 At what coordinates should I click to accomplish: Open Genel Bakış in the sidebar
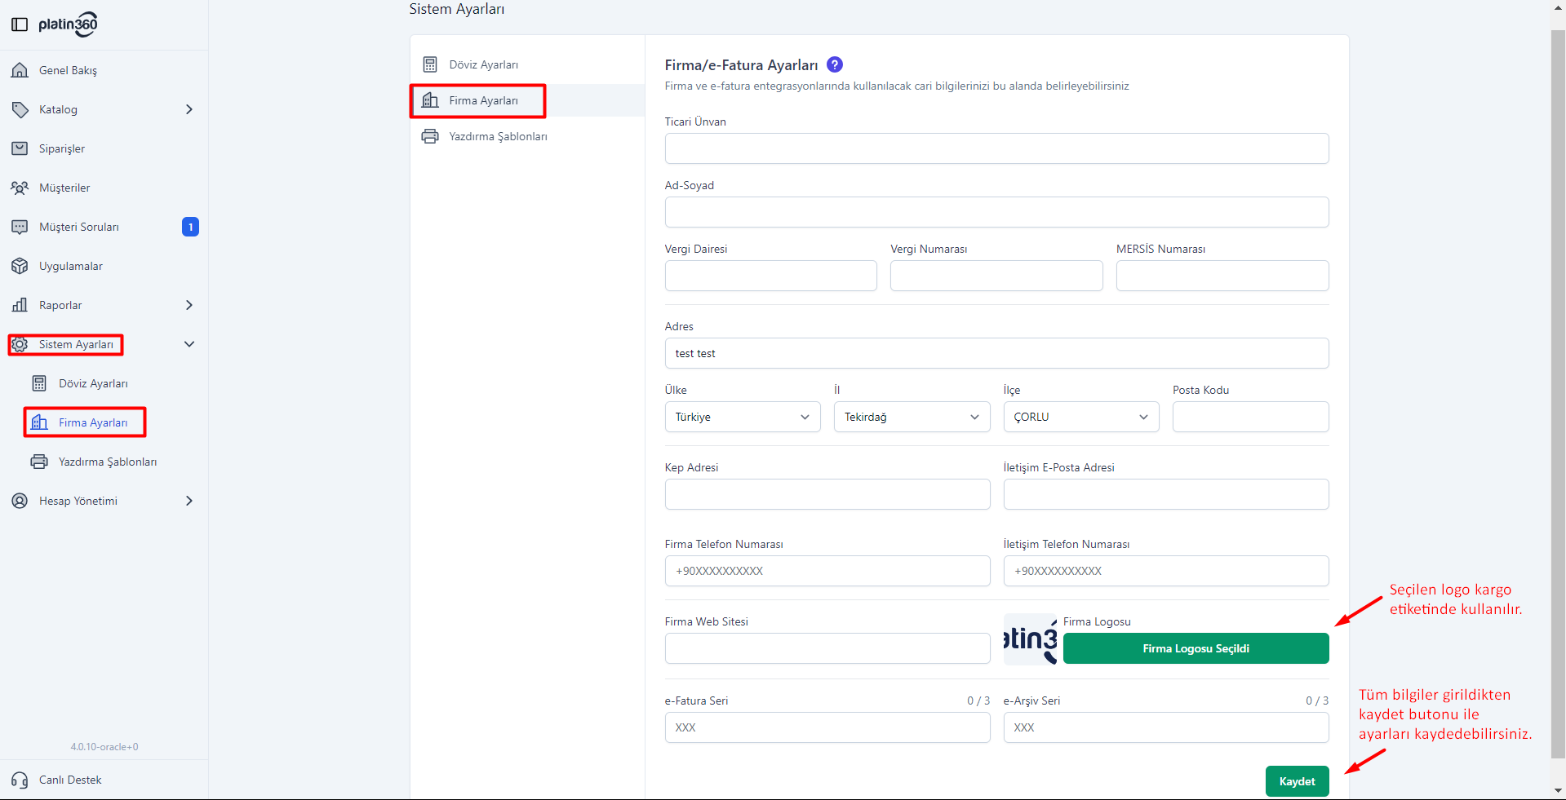[x=68, y=70]
